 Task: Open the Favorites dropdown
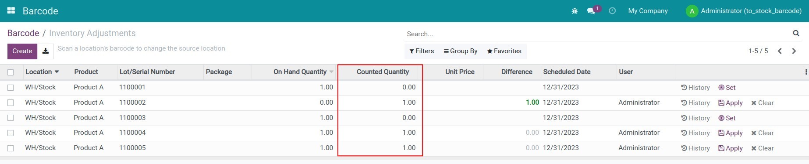(504, 51)
